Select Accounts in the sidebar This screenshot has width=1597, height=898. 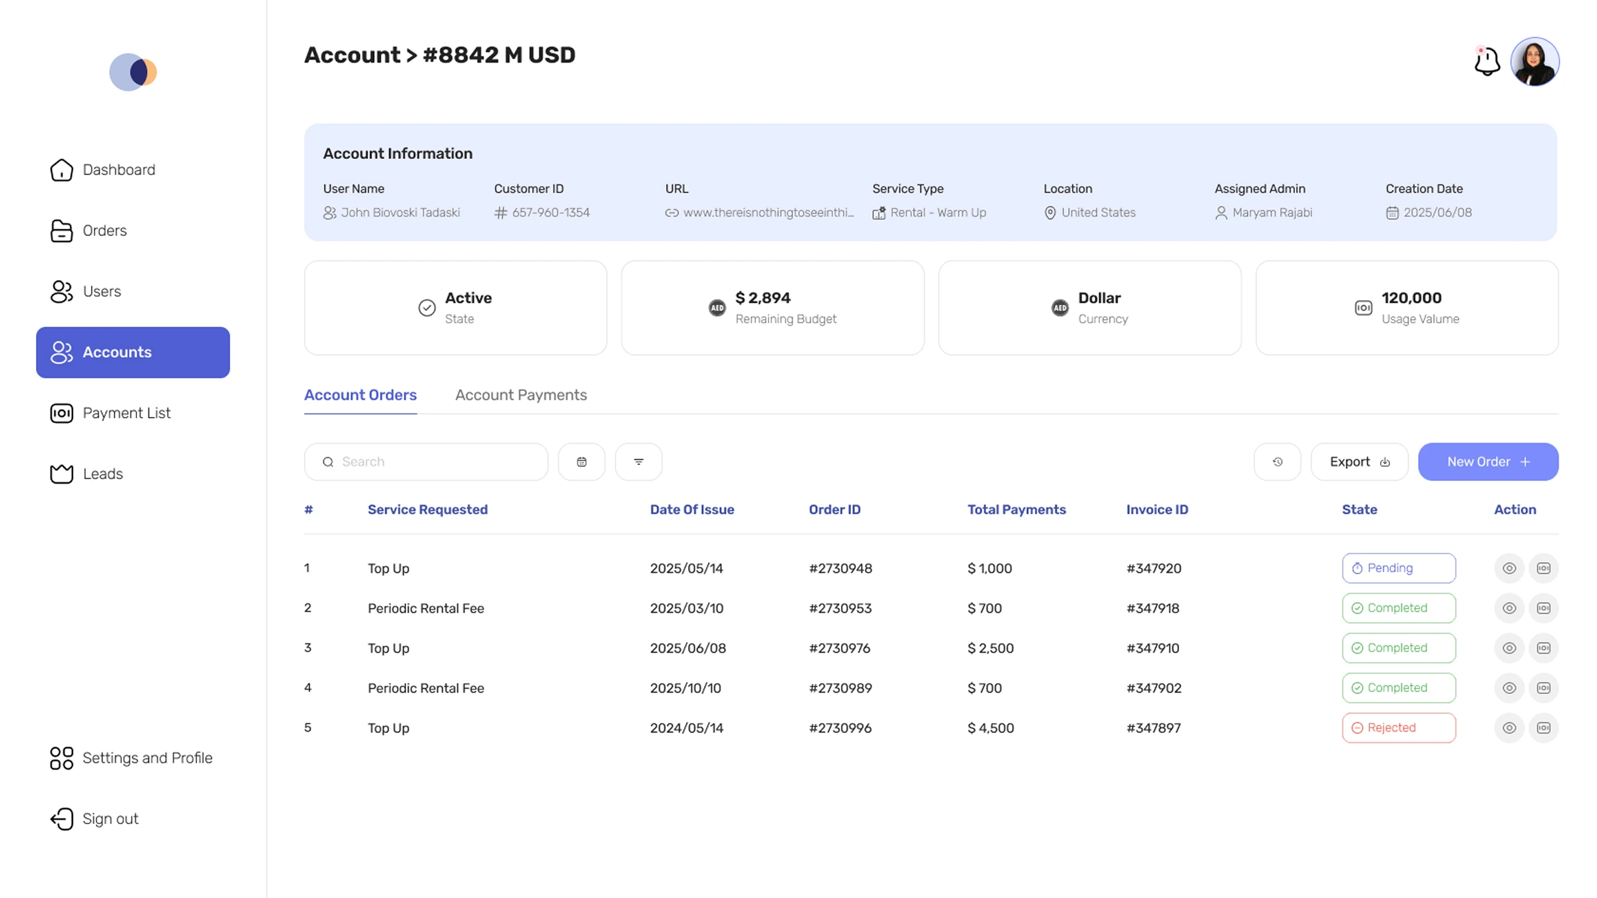pos(133,353)
